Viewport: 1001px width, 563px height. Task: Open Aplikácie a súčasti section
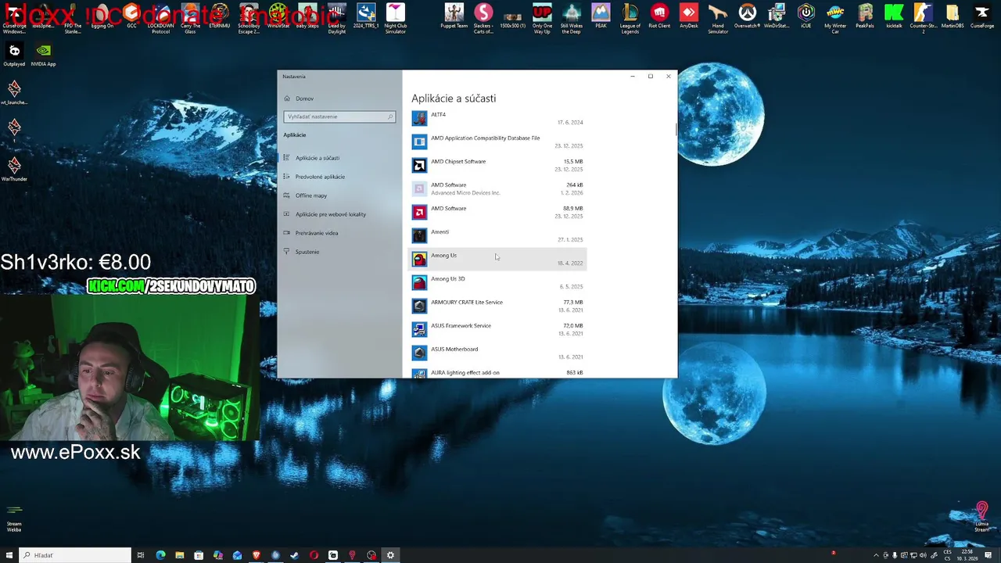339,158
